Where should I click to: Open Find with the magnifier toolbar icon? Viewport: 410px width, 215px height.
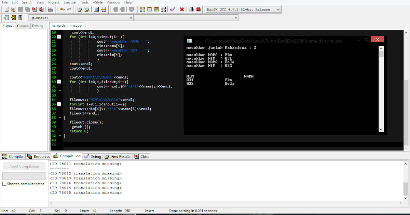(80, 9)
